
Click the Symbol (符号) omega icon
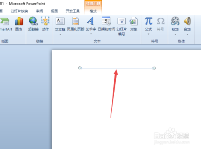(x=160, y=21)
